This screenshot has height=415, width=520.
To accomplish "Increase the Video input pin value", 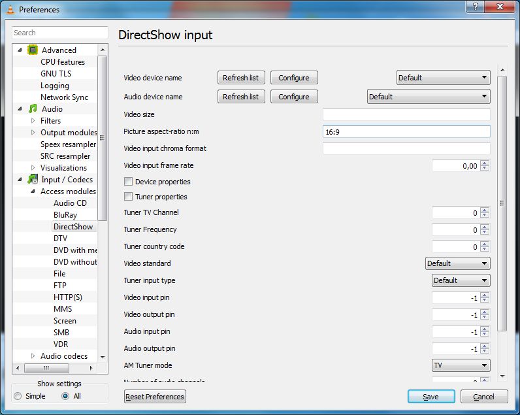I will 485,295.
